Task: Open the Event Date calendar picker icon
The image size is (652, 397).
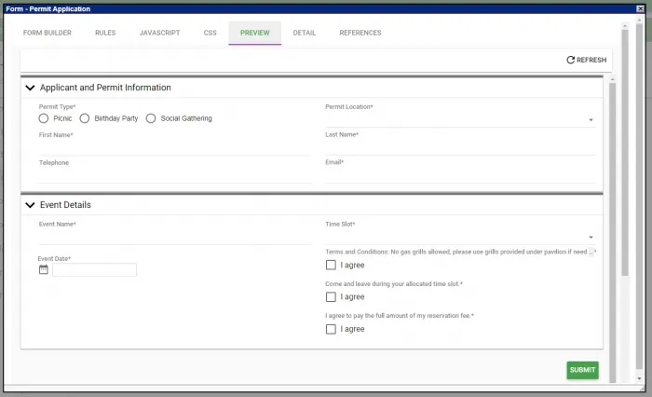Action: 44,269
